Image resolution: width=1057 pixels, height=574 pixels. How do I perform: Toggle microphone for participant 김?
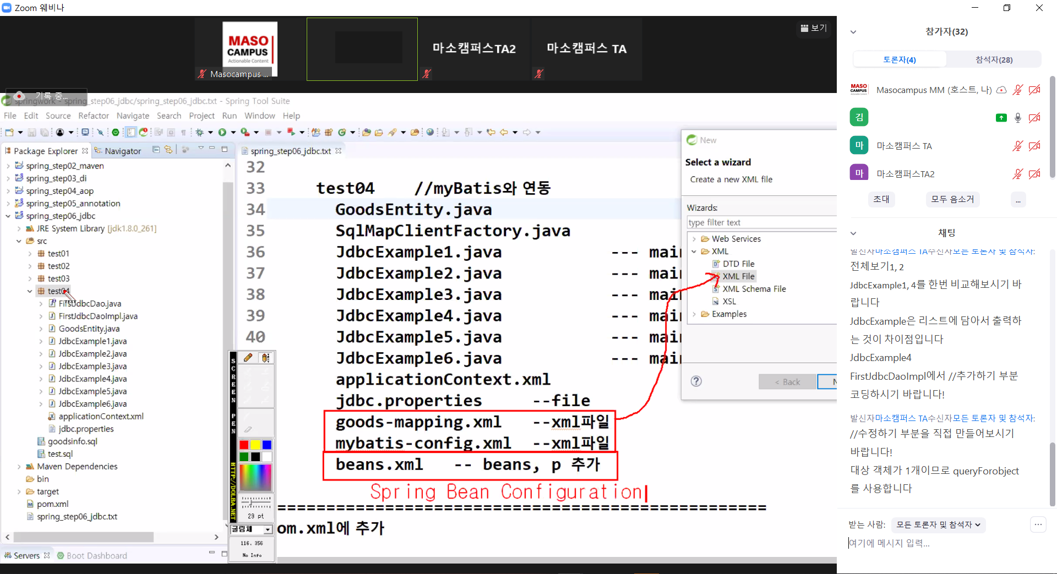pyautogui.click(x=1017, y=118)
